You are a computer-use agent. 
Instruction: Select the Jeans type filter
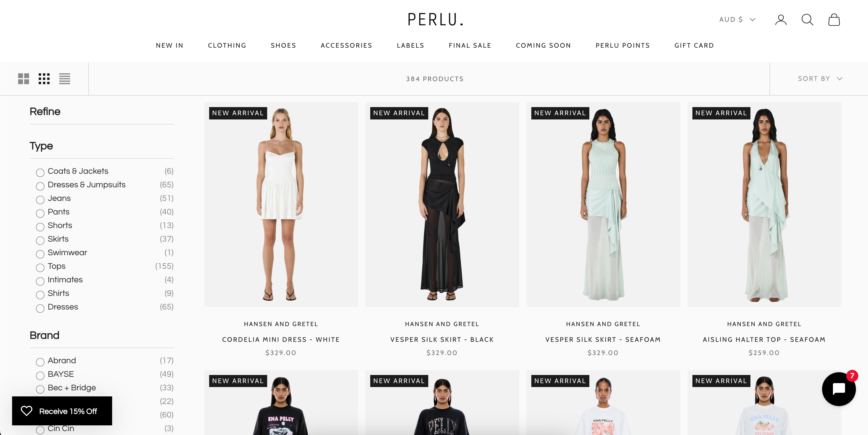pos(40,199)
